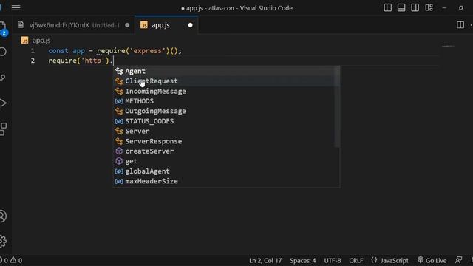Click Ln 2, Col 17 status
The height and width of the screenshot is (266, 473).
pos(265,260)
